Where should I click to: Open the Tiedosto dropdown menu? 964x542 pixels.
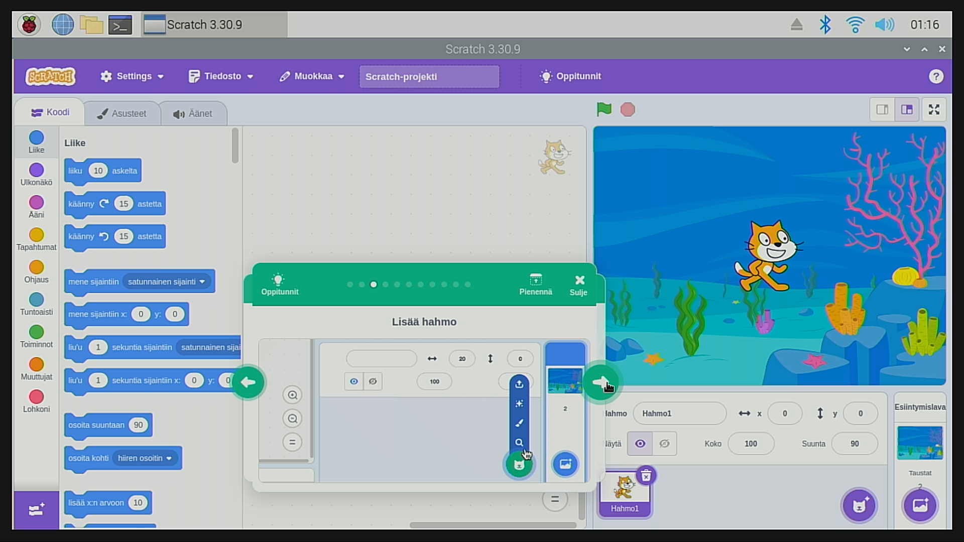click(221, 76)
